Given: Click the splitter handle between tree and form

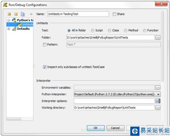Looking at the screenshot, I should tap(34, 65).
